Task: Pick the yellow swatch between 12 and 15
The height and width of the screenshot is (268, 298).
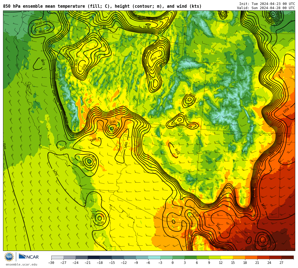Action: pyautogui.click(x=227, y=257)
